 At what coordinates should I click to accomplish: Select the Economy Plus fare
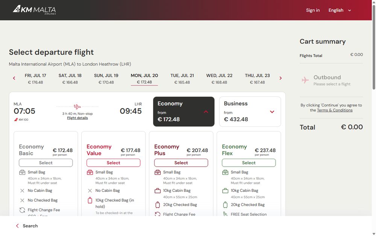[181, 163]
